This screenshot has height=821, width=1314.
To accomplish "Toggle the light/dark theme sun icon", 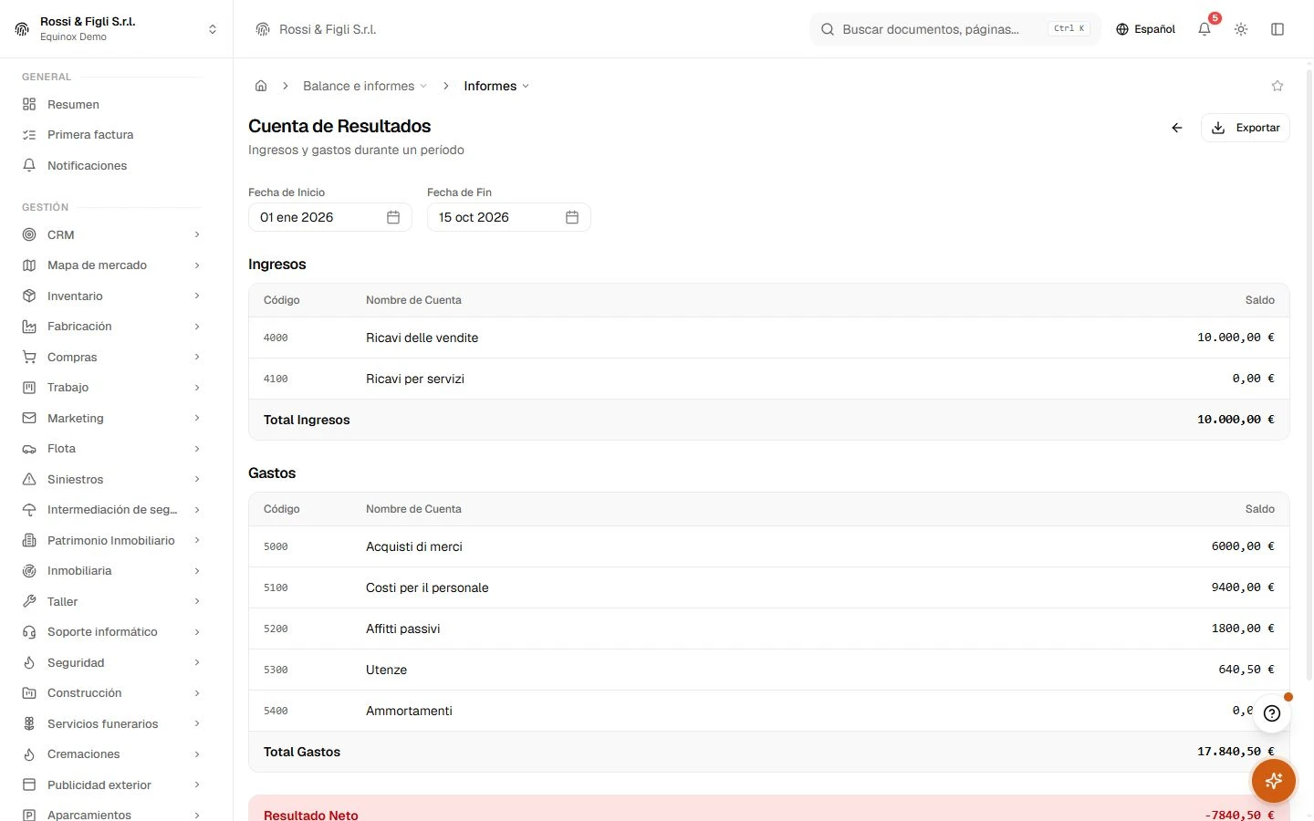I will pyautogui.click(x=1241, y=29).
